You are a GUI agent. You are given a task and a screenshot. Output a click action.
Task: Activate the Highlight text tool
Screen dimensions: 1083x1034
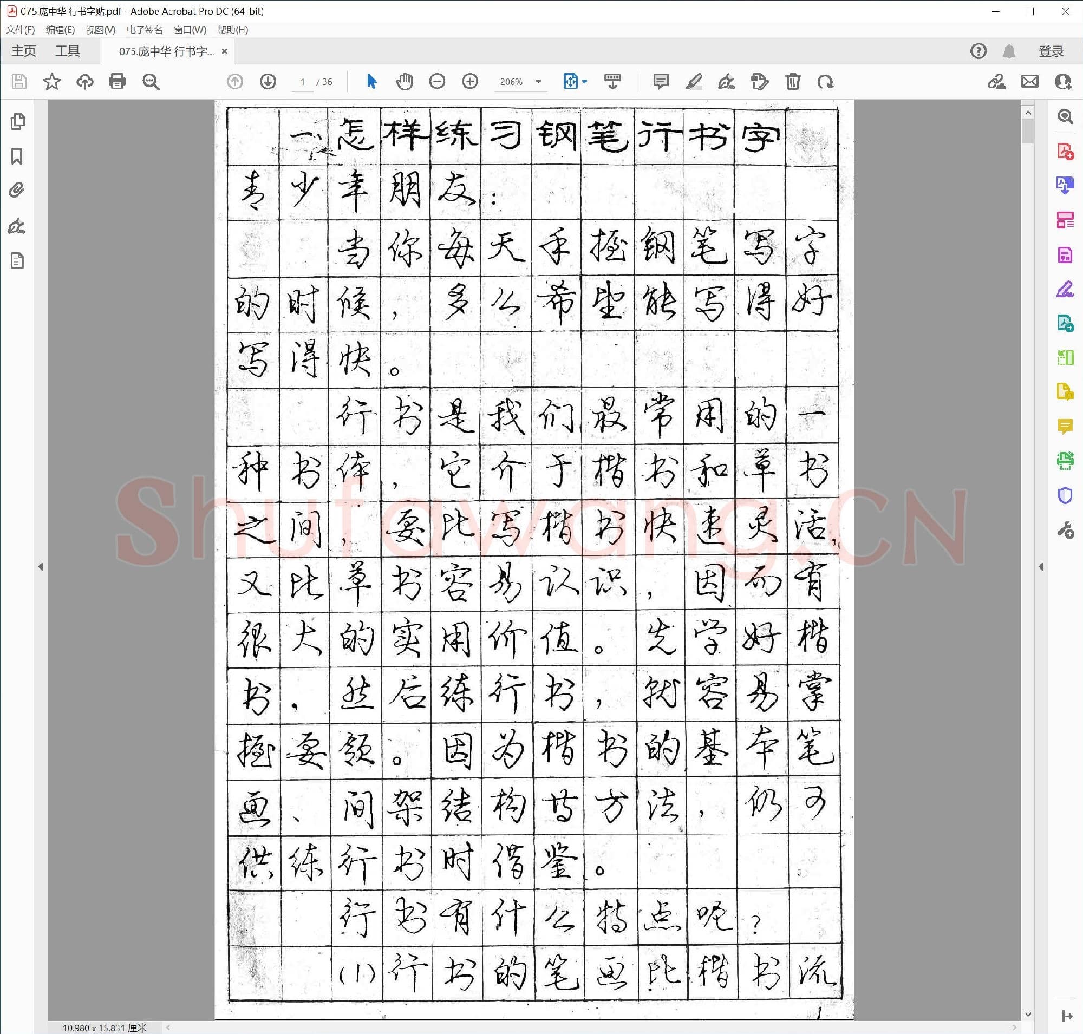[694, 82]
